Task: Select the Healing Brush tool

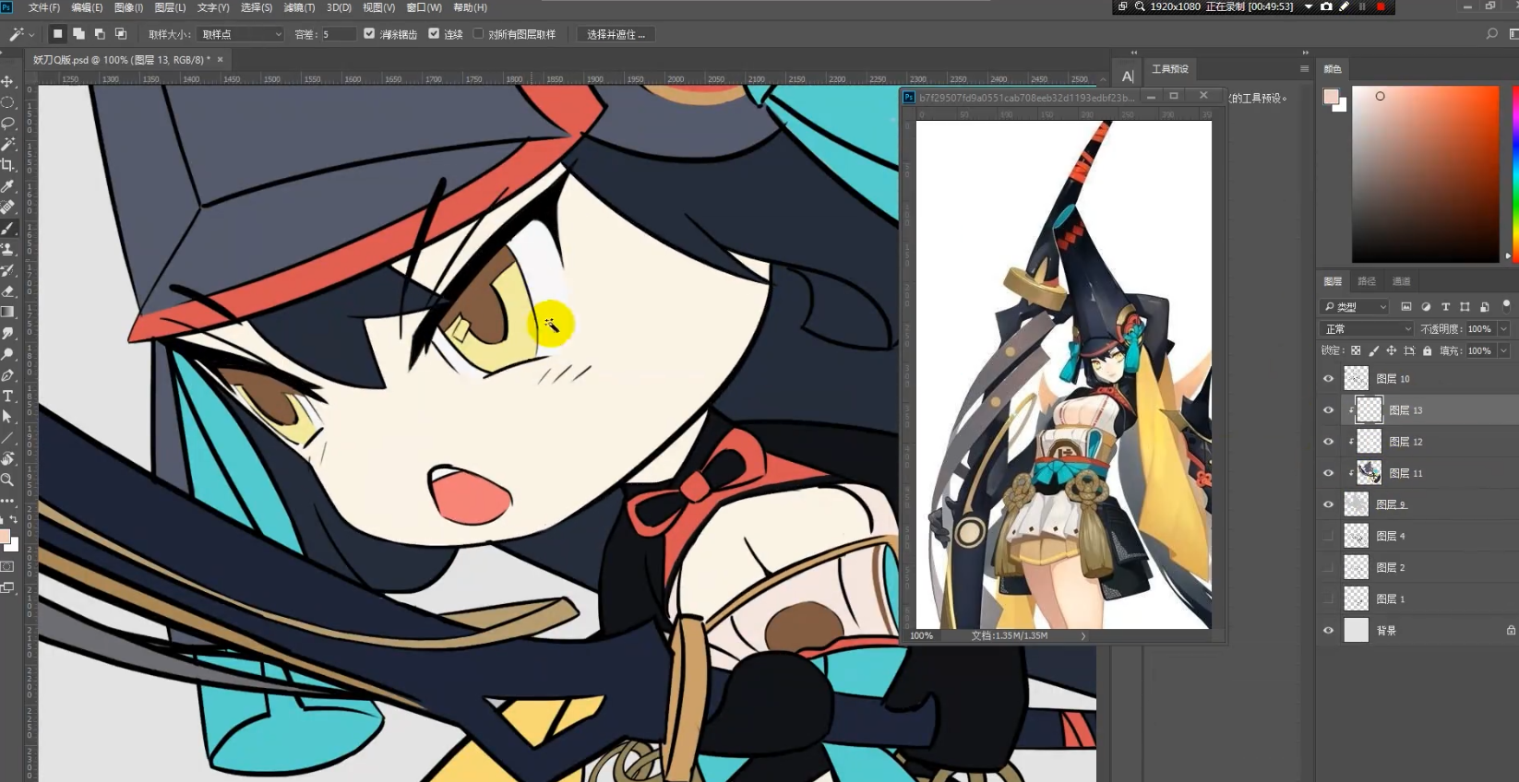Action: 8,207
